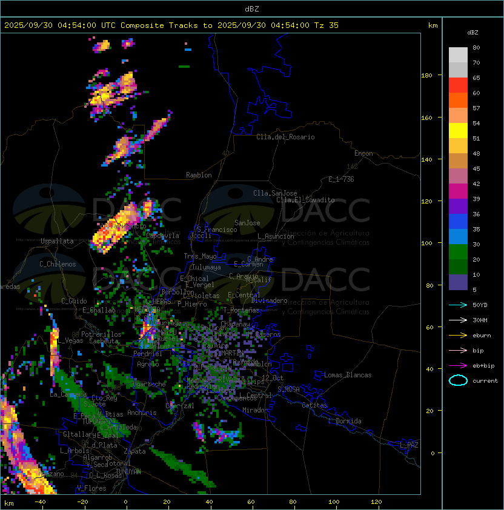
Task: Click the L_PAZ label
Action: tap(409, 445)
